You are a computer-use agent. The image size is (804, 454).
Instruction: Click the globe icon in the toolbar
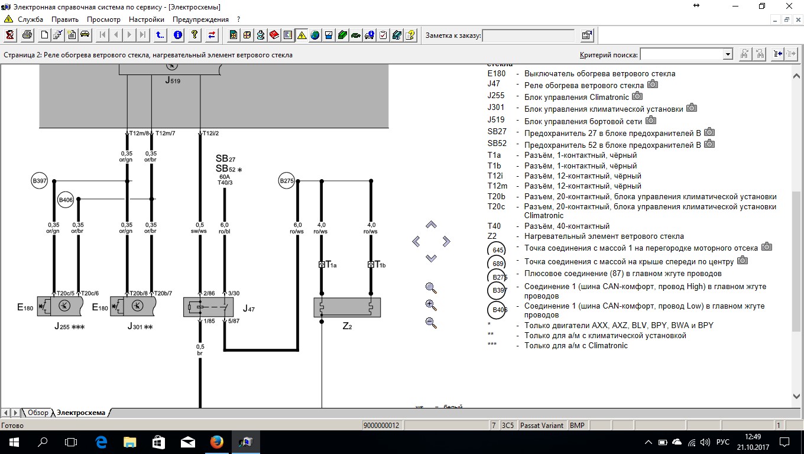tap(315, 35)
